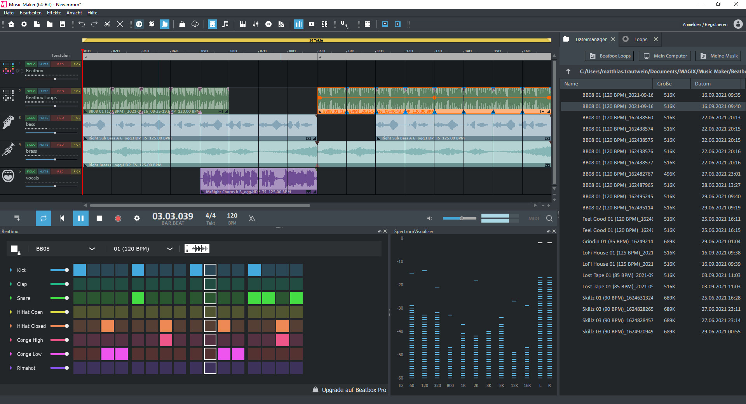Switch to the Loops tab
This screenshot has height=404, width=746.
pos(641,39)
